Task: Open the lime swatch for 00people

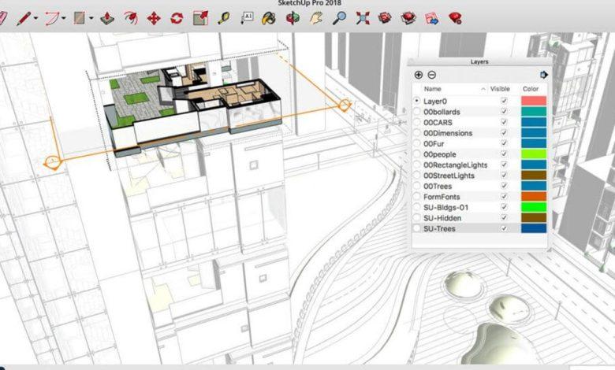Action: (534, 154)
